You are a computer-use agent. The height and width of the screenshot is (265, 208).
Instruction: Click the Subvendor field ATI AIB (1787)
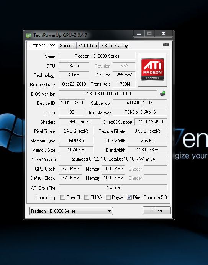(140, 103)
